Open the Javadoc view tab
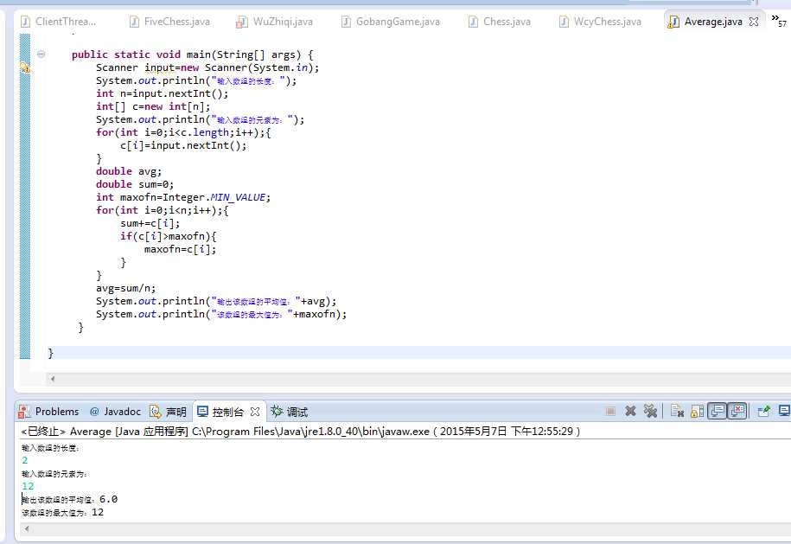The image size is (791, 544). click(x=116, y=412)
